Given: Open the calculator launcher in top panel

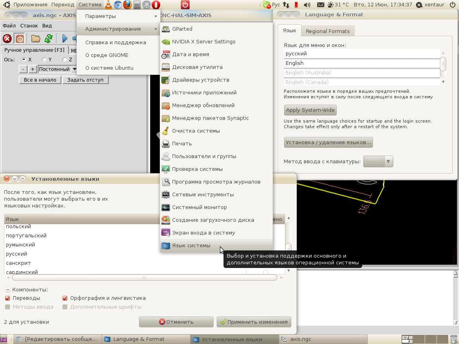Looking at the screenshot, I should coord(137,5).
